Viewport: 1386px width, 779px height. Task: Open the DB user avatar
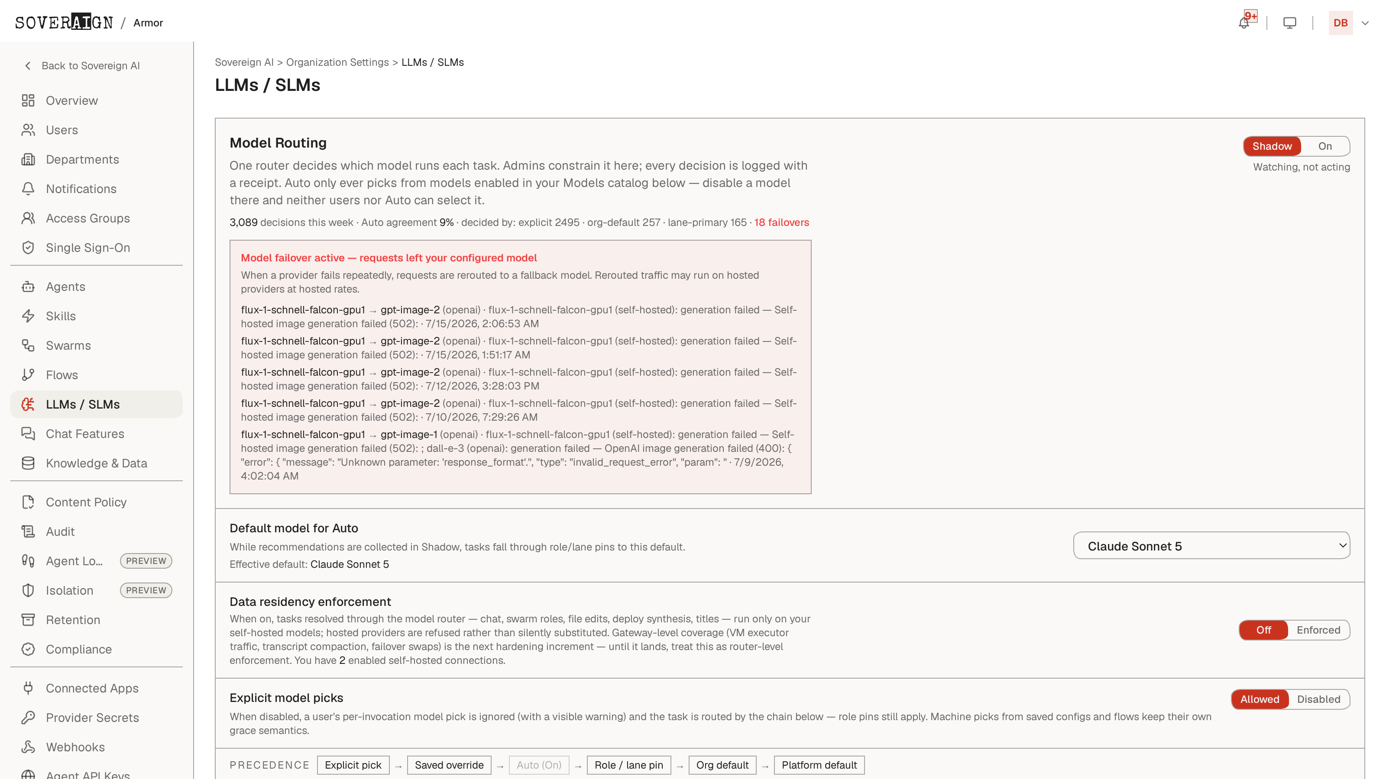[x=1340, y=23]
